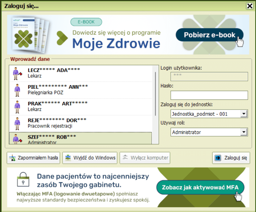
Task: Click the landscape icon on Wyjdź do Windows
Action: 68,158
